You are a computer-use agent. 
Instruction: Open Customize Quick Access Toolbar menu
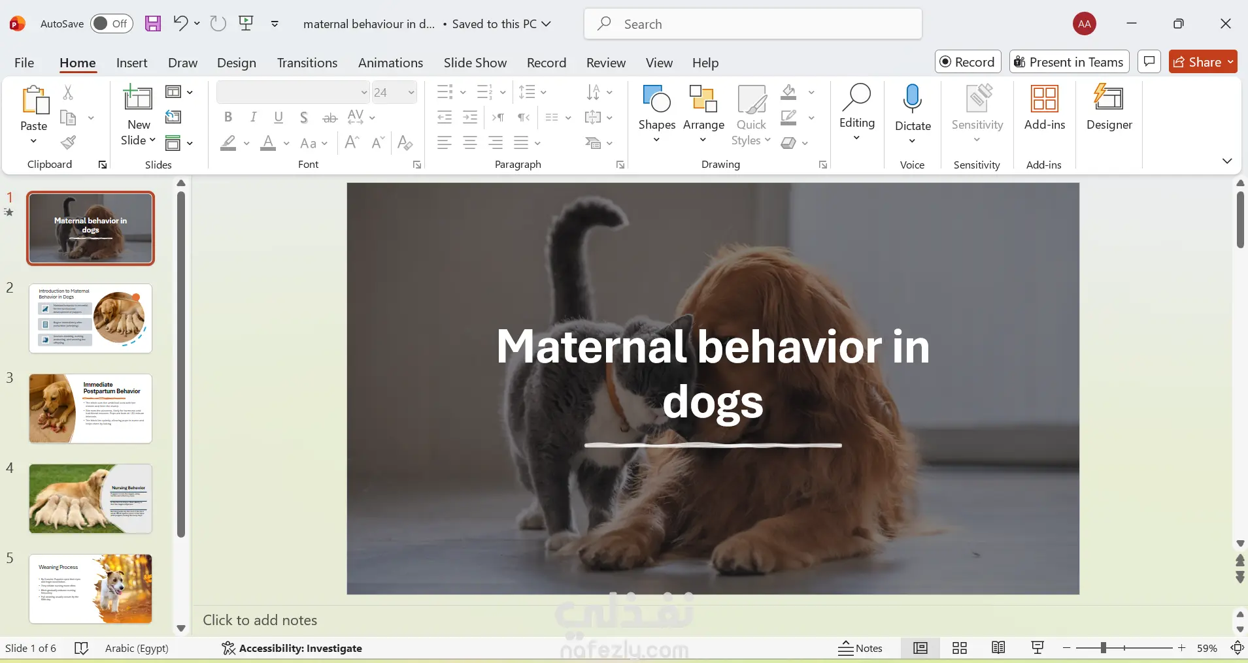point(275,24)
